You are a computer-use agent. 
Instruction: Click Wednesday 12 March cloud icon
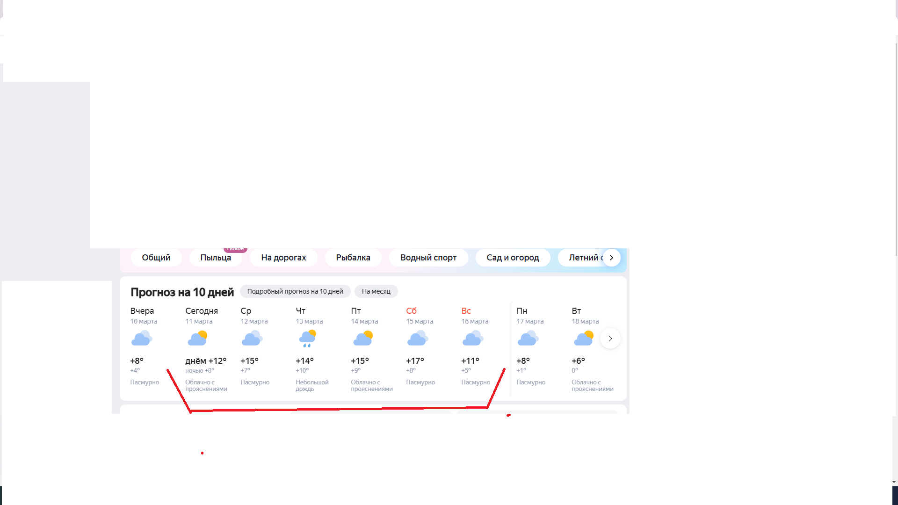pos(252,338)
